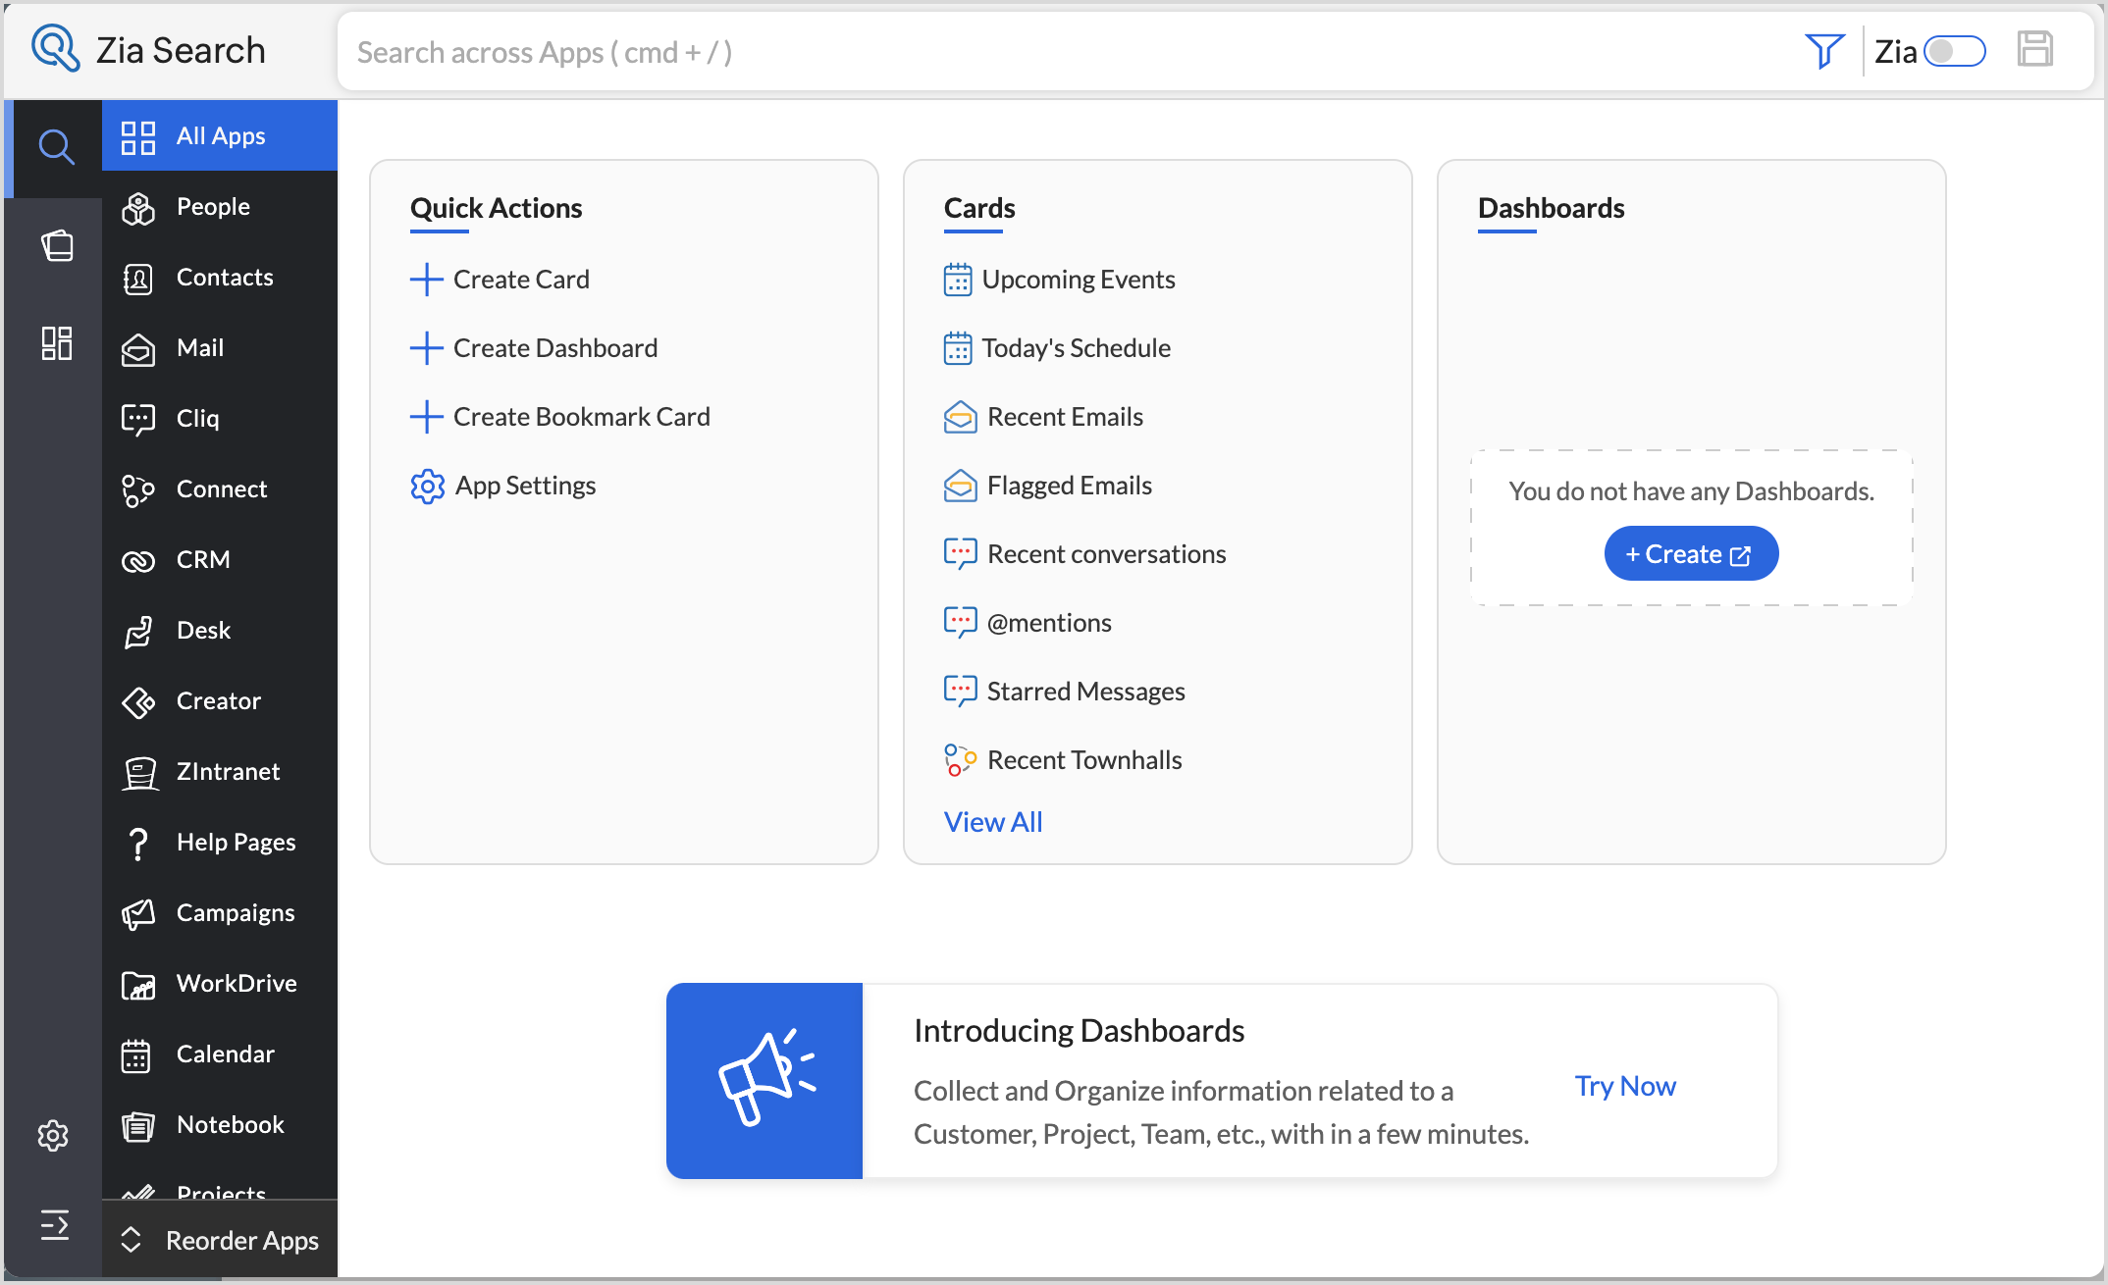Select All Apps in sidebar
The height and width of the screenshot is (1285, 2108).
pyautogui.click(x=220, y=136)
